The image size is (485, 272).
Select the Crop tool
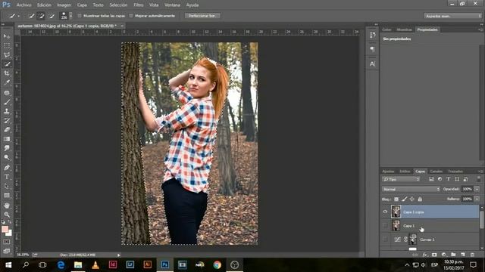coord(7,73)
